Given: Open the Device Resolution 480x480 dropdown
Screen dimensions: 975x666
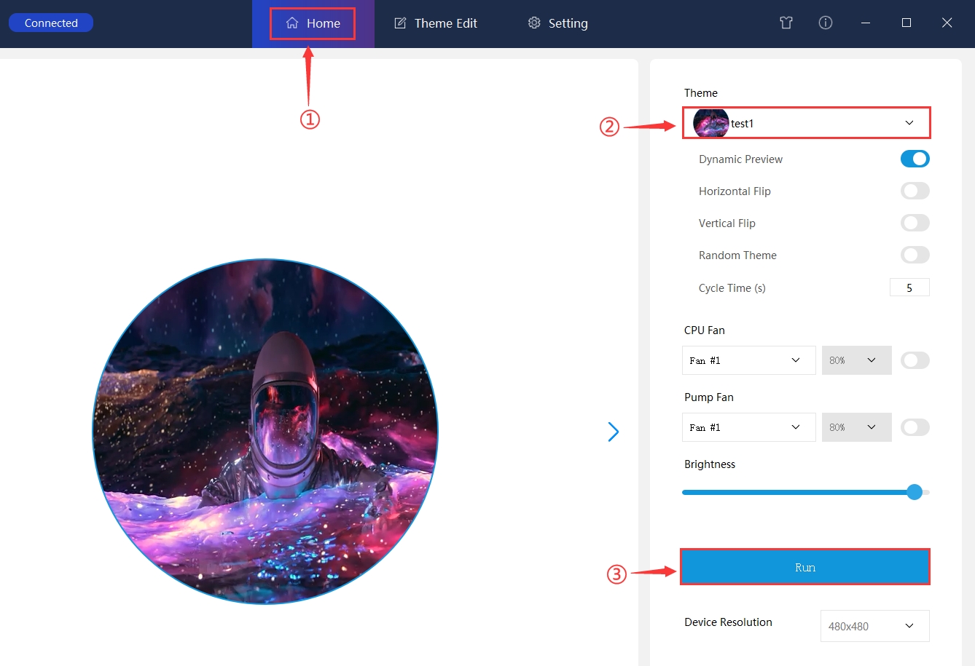Looking at the screenshot, I should [x=874, y=626].
